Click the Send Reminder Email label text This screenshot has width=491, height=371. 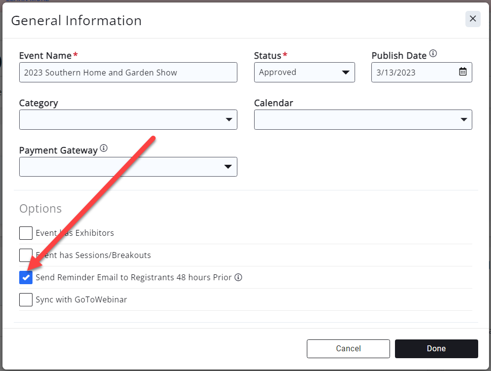click(x=133, y=277)
